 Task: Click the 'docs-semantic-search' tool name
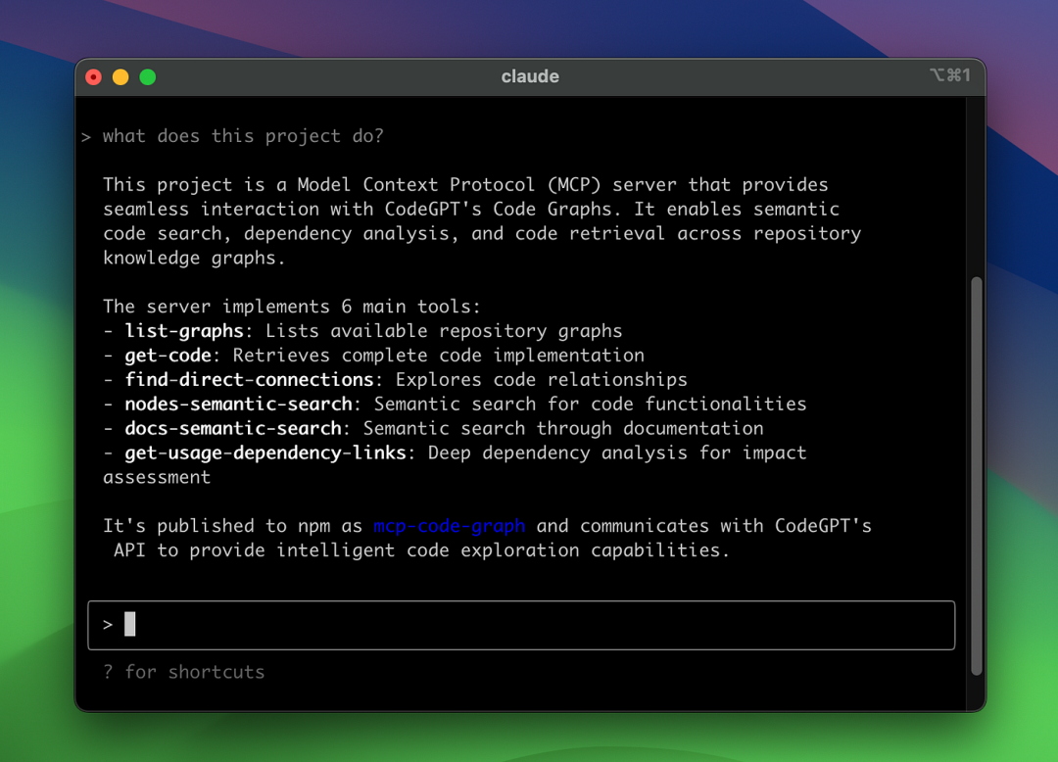pyautogui.click(x=233, y=428)
